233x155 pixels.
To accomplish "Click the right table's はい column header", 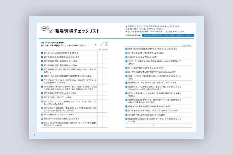I will coord(184,46).
